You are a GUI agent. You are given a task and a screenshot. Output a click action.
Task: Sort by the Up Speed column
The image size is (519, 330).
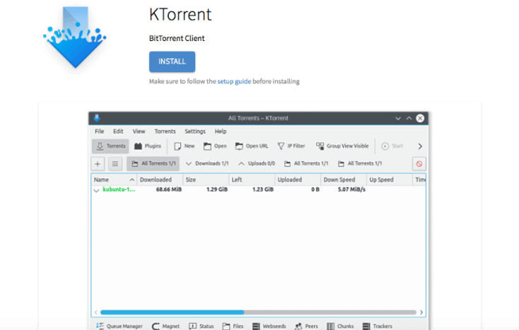[390, 179]
